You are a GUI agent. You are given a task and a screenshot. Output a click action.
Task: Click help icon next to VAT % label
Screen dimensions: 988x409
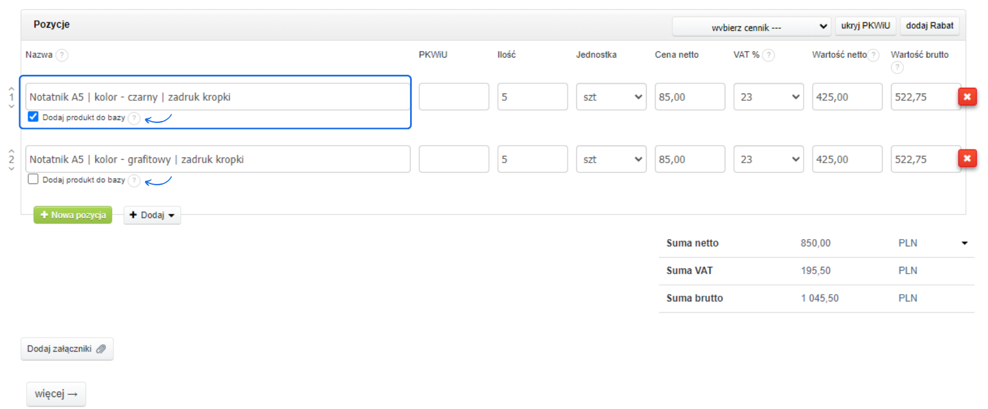pyautogui.click(x=769, y=55)
